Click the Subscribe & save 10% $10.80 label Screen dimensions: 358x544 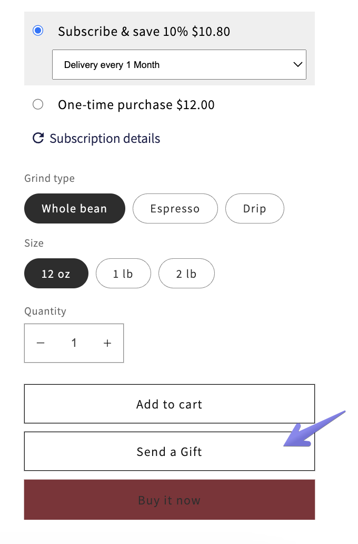[144, 32]
